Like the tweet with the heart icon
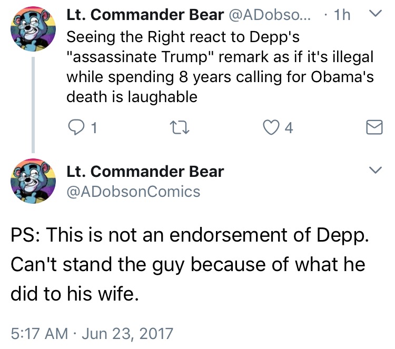This screenshot has height=349, width=395. point(271,127)
